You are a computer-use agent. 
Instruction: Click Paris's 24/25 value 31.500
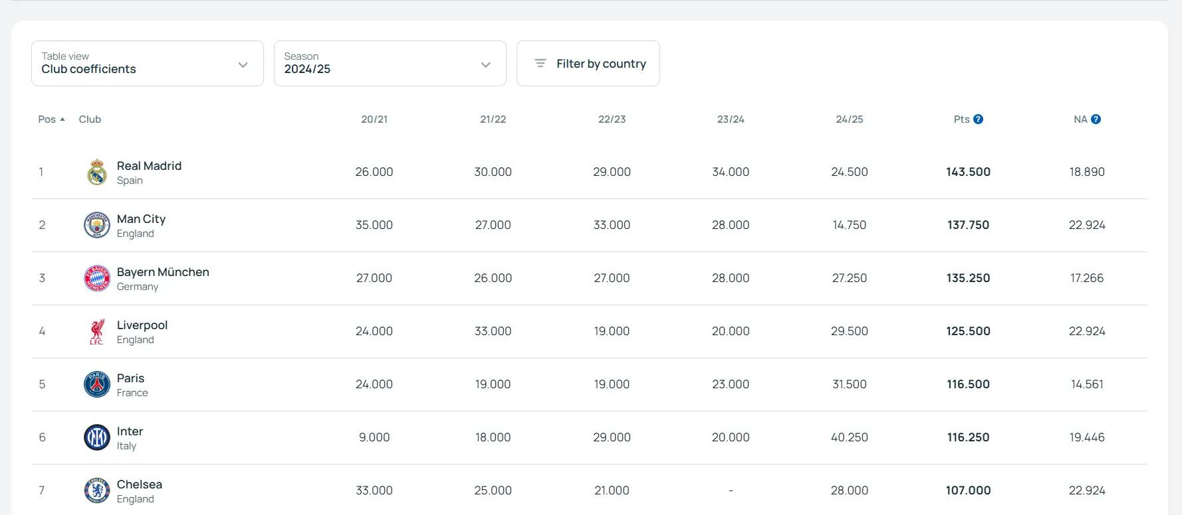(850, 384)
